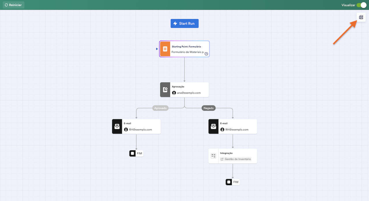
Task: Click the Formulário de Materiais form name
Action: [x=188, y=52]
